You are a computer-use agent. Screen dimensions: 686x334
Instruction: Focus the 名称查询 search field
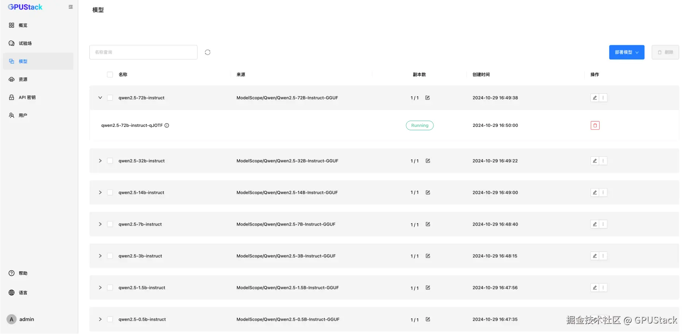pos(143,52)
